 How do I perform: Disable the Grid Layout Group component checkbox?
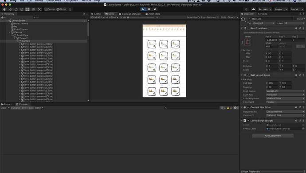tap(248, 75)
